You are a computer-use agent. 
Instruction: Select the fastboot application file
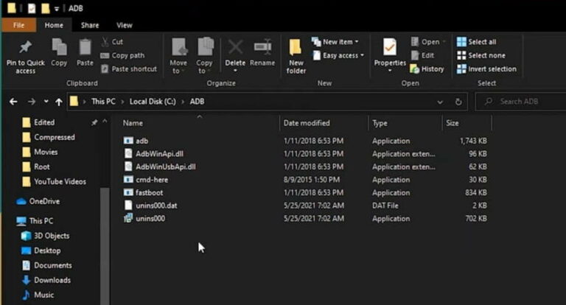(x=149, y=192)
